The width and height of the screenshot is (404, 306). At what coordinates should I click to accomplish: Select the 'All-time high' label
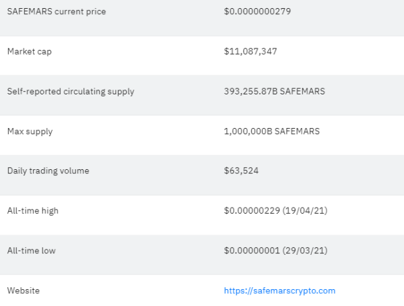(x=33, y=211)
